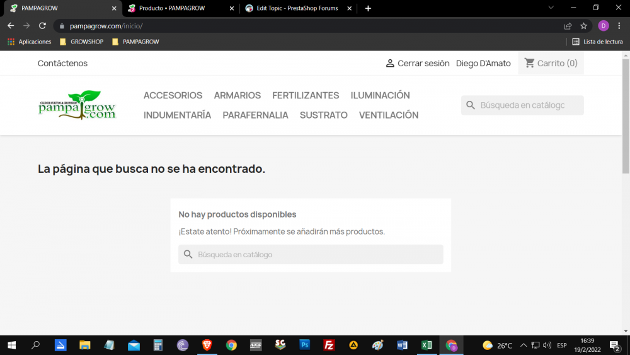Image resolution: width=630 pixels, height=355 pixels.
Task: Open the ACCESORIOS category
Action: pyautogui.click(x=173, y=95)
